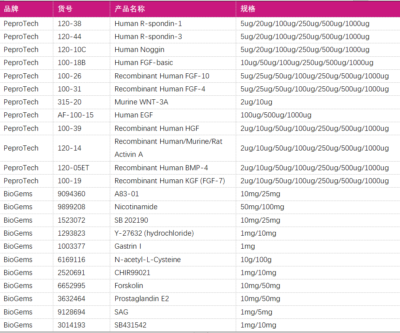Click the Human R-spondin-1 product name
Image resolution: width=400 pixels, height=333 pixels.
pyautogui.click(x=148, y=24)
